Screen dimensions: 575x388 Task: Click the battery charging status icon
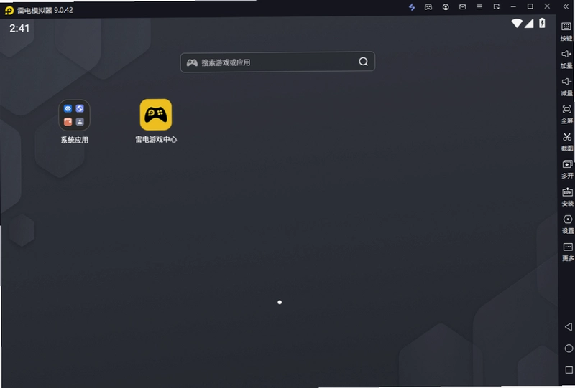pos(542,23)
